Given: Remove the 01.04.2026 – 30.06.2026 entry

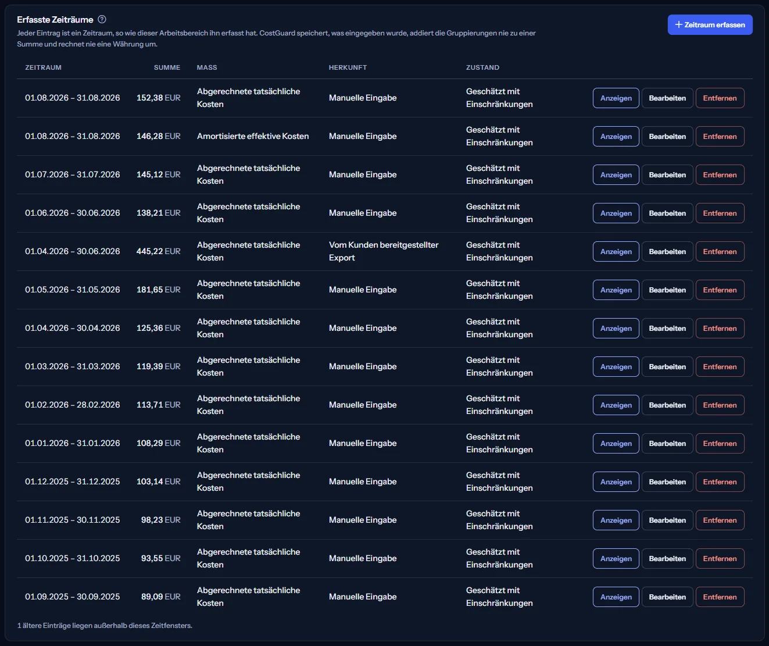Looking at the screenshot, I should pyautogui.click(x=720, y=252).
